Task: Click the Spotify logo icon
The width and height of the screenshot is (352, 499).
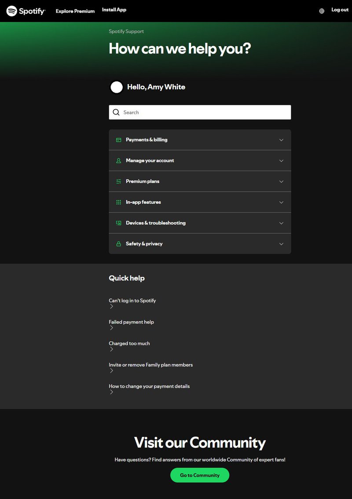Action: [12, 11]
